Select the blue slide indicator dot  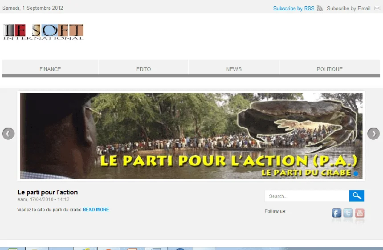point(356,173)
